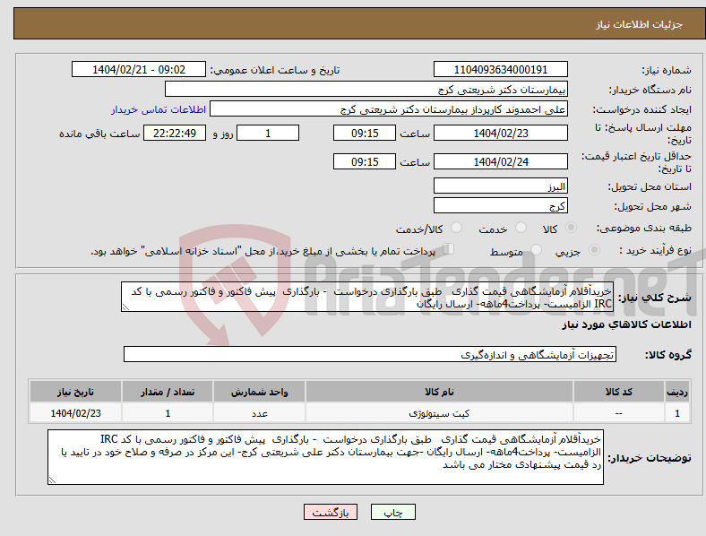The image size is (706, 536).
Task: Select the جزیی purchase type radio
Action: point(594,249)
